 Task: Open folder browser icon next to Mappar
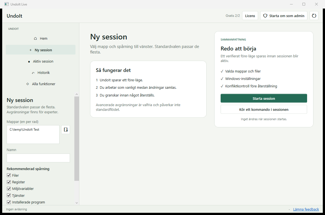(x=66, y=130)
